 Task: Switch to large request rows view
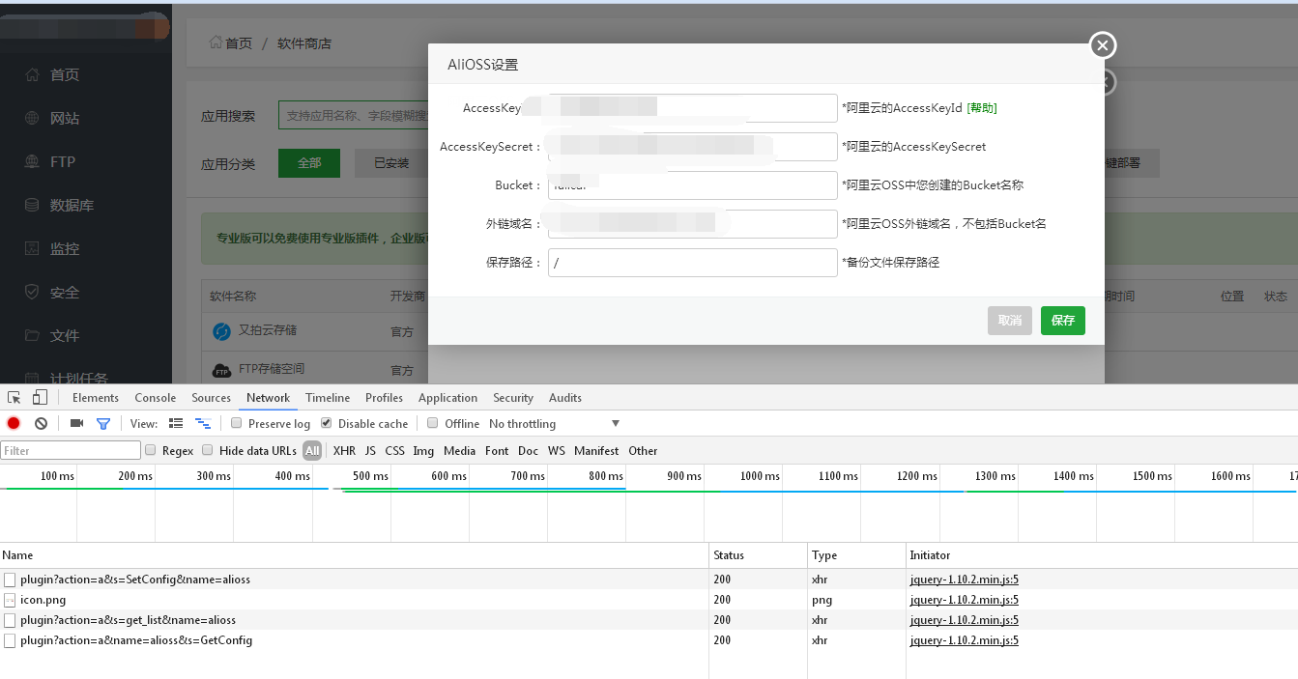pyautogui.click(x=176, y=423)
